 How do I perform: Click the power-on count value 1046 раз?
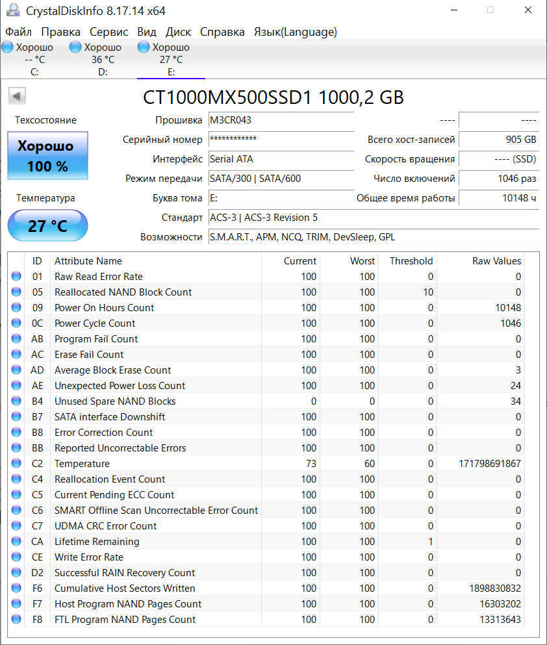498,179
